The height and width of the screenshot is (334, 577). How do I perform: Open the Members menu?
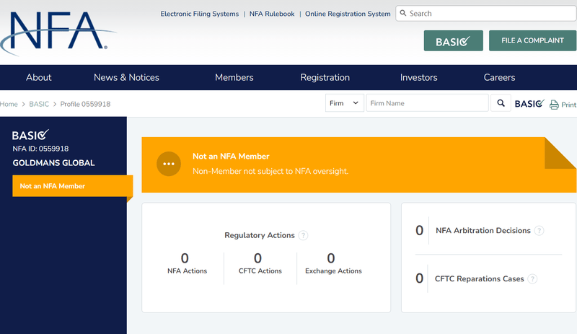(x=234, y=77)
